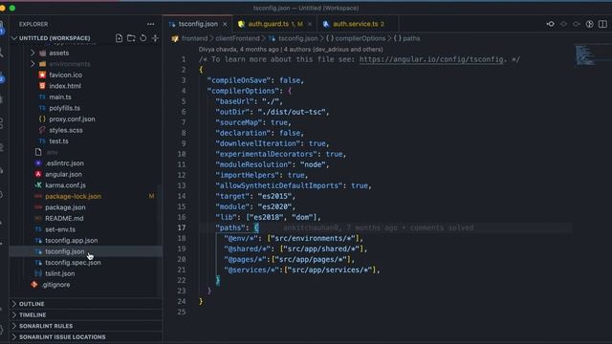Image resolution: width=612 pixels, height=344 pixels.
Task: Click the ankitchauhan8 blame annotation on line 17
Action: pyautogui.click(x=379, y=227)
